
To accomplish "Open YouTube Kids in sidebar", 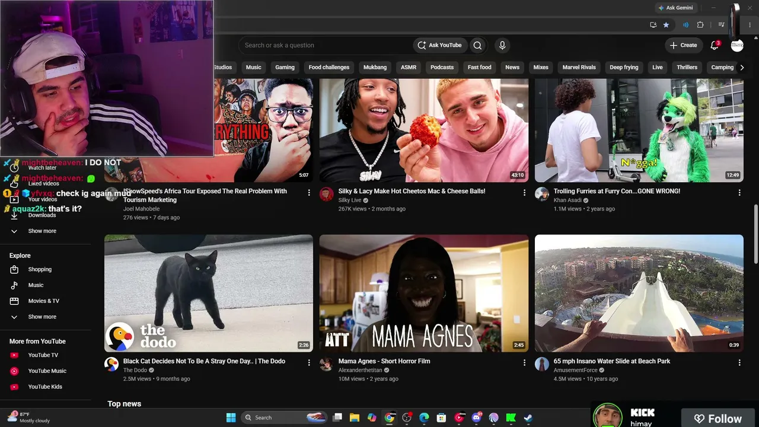I will tap(46, 387).
